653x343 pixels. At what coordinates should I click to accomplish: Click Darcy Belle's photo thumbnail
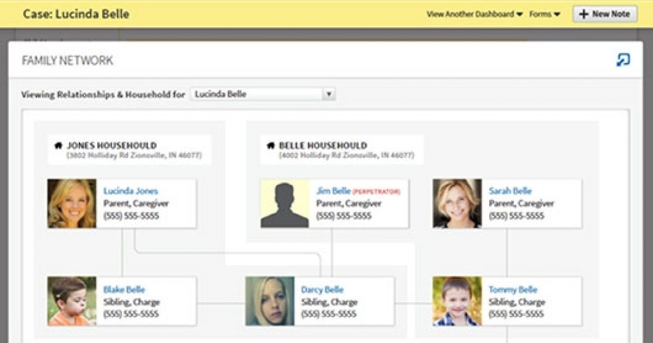(270, 301)
